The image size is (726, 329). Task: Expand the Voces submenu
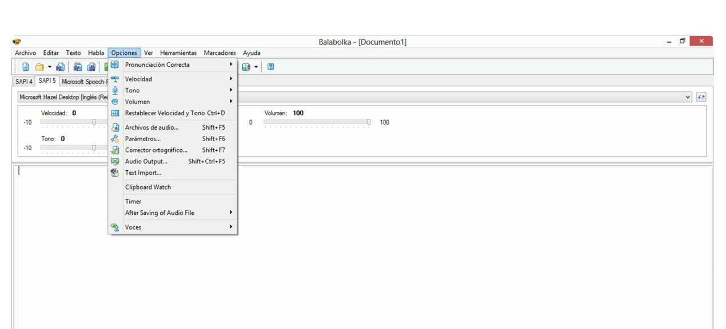(x=173, y=227)
